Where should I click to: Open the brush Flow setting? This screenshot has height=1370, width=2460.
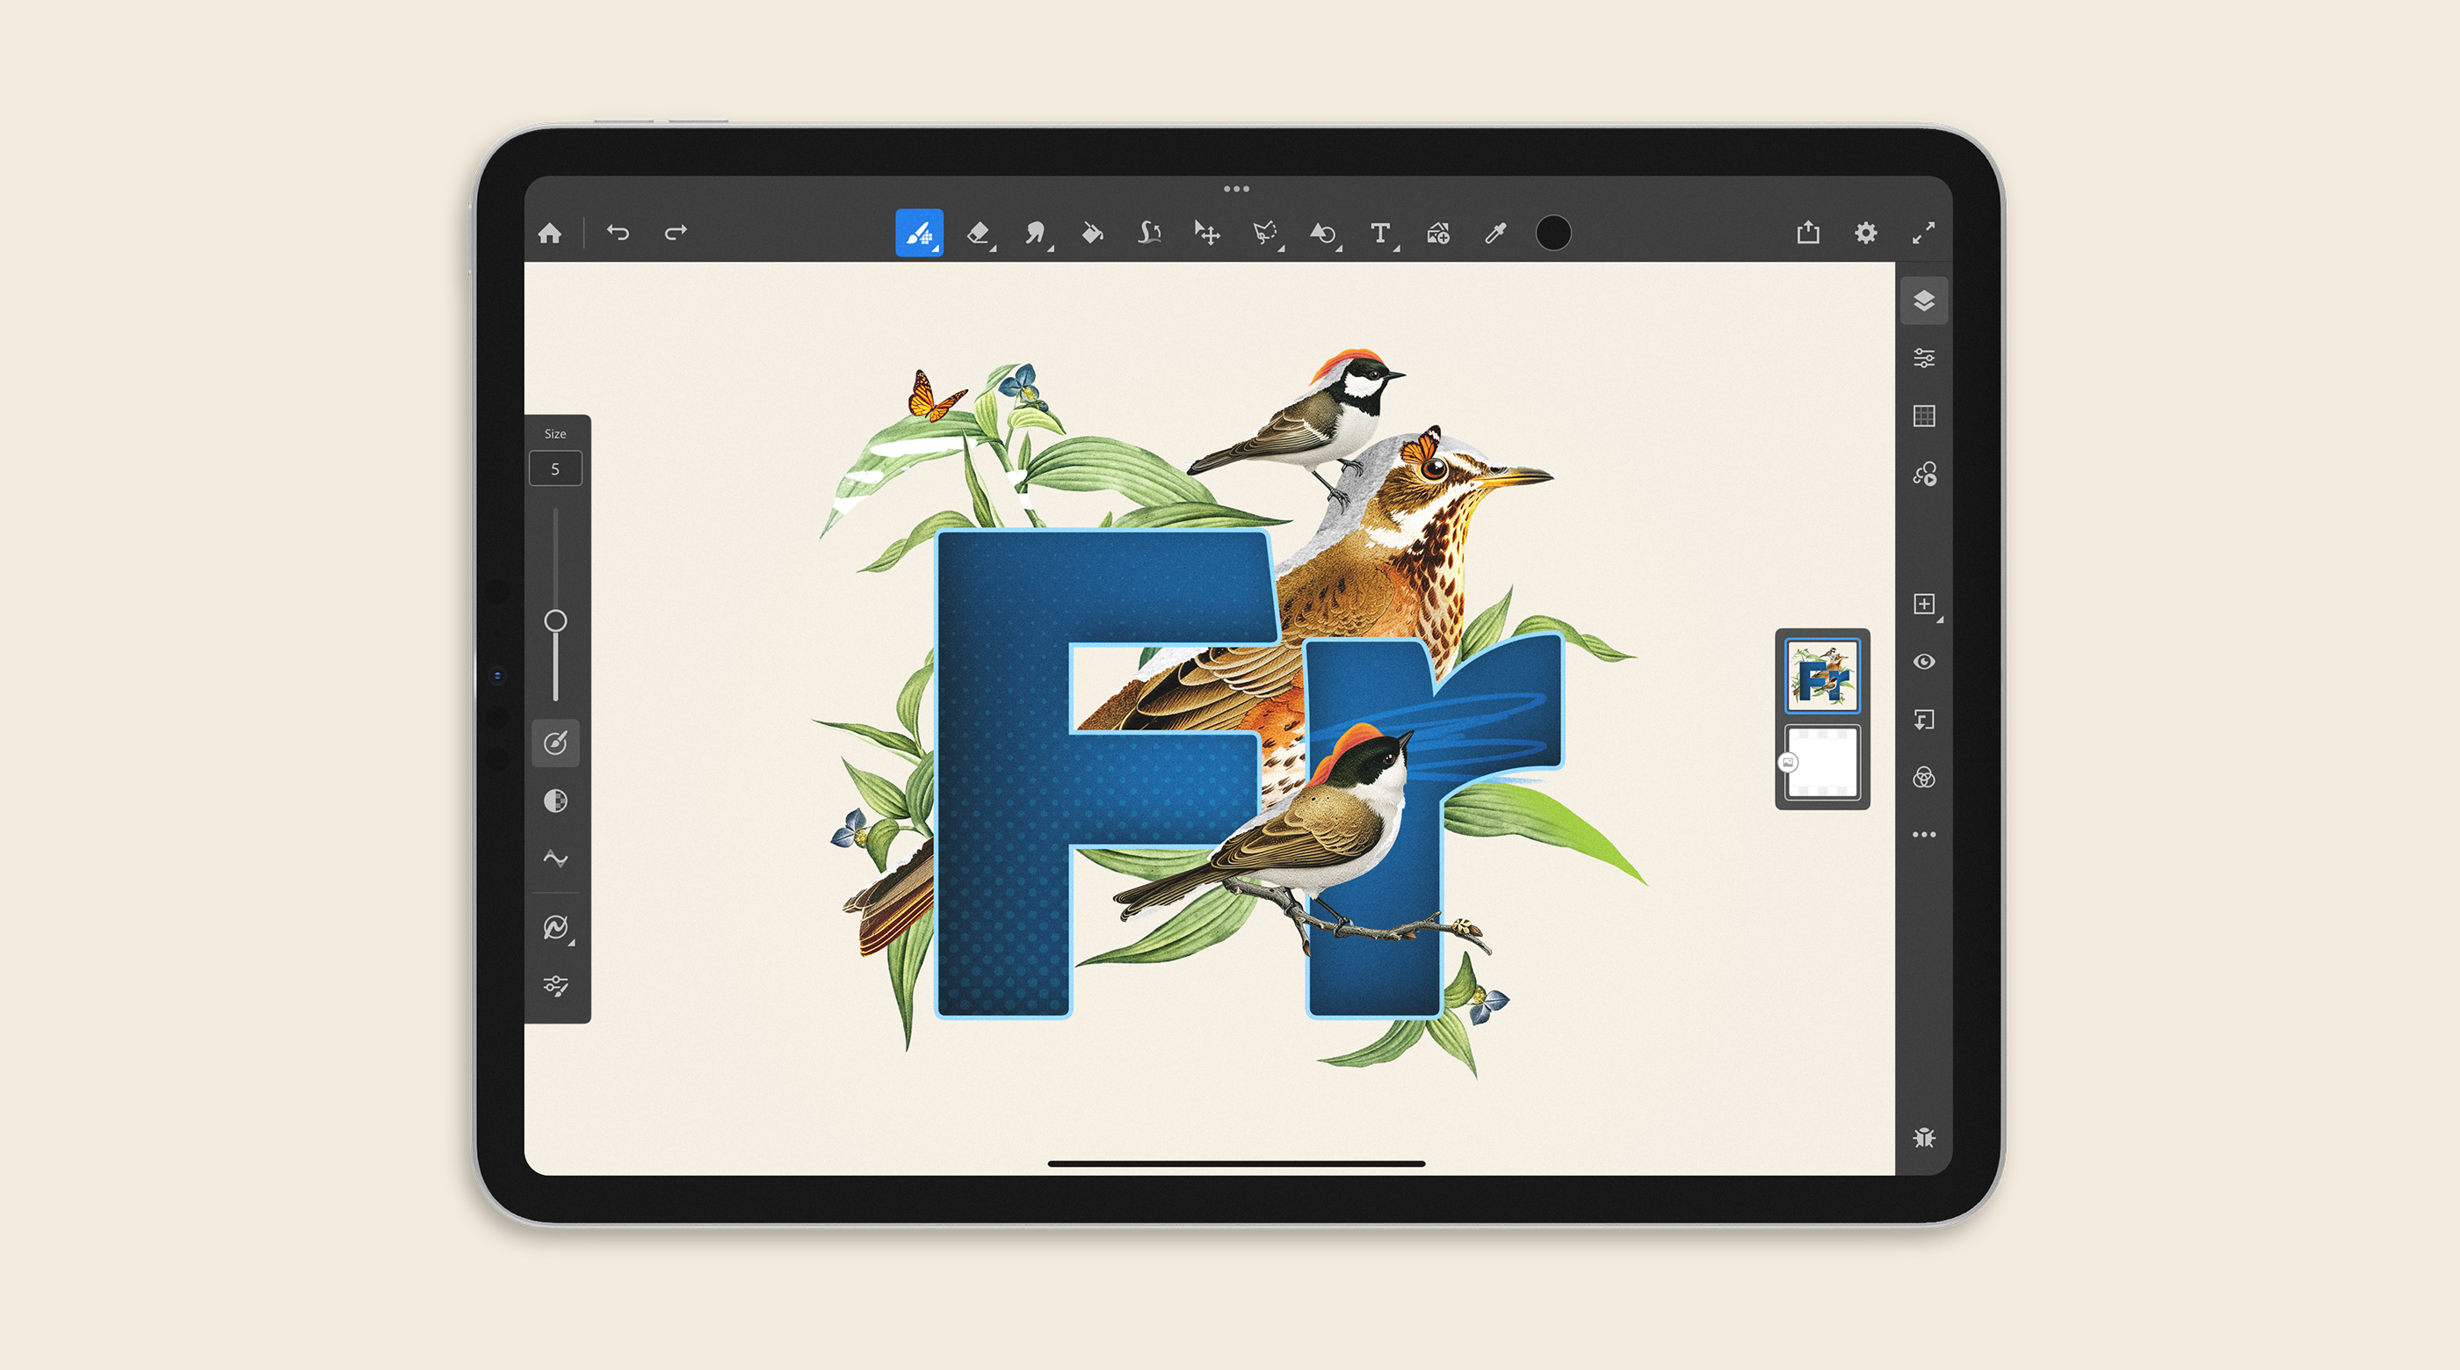click(556, 743)
